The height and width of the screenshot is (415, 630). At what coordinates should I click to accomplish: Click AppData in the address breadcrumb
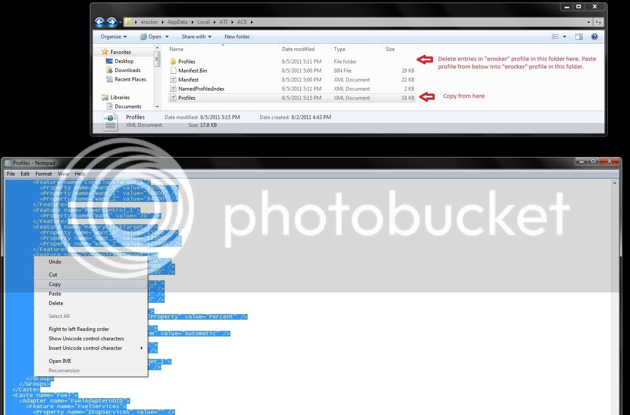[x=178, y=22]
